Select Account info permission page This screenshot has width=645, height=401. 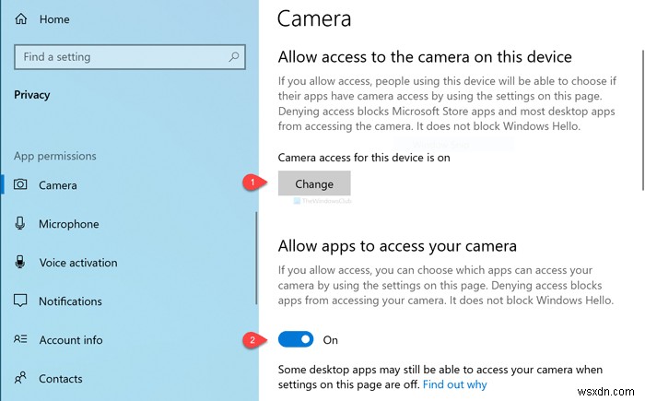tap(71, 340)
